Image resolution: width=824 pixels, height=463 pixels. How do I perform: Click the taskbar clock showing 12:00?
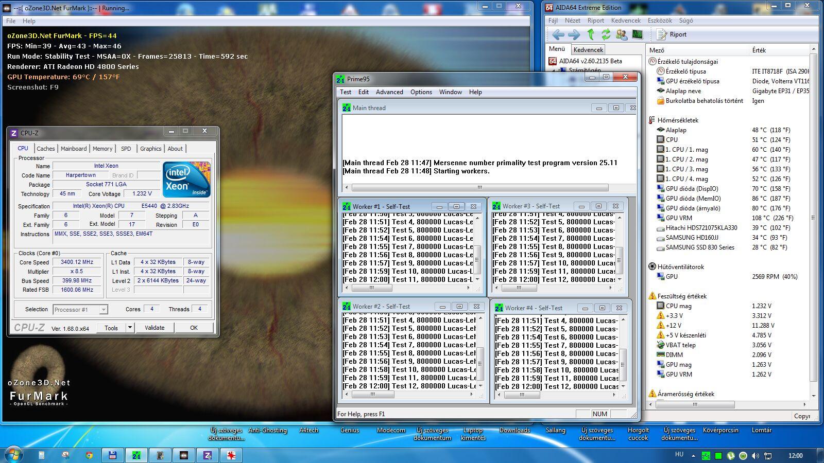[796, 455]
